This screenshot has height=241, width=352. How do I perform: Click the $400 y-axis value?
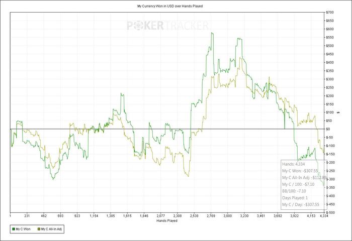click(330, 63)
